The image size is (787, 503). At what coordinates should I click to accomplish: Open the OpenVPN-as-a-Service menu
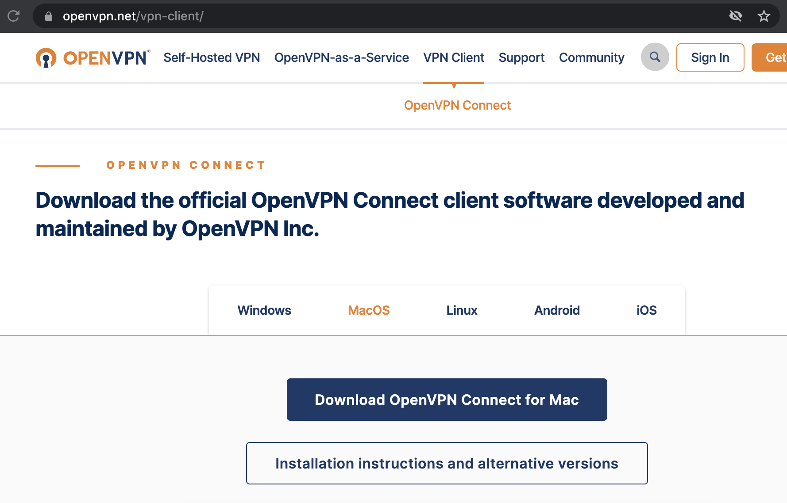coord(341,57)
